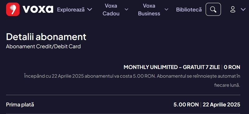Click the automatic renewal description text
Image resolution: width=249 pixels, height=114 pixels.
pos(132,80)
